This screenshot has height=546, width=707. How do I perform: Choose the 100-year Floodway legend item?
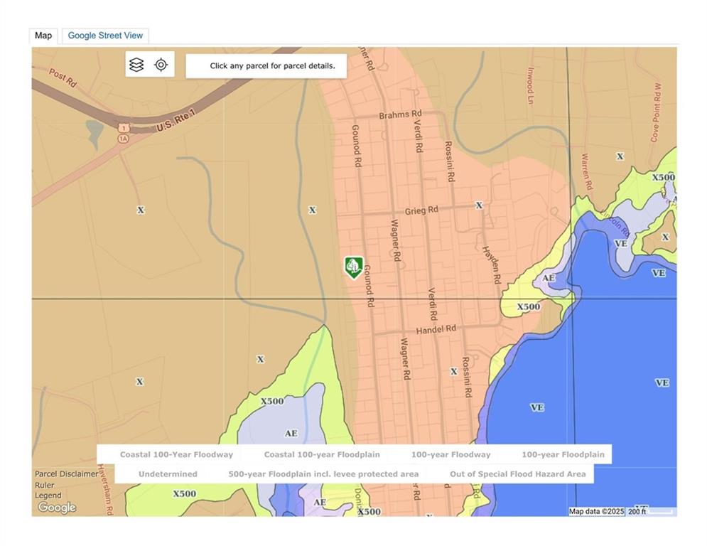450,454
